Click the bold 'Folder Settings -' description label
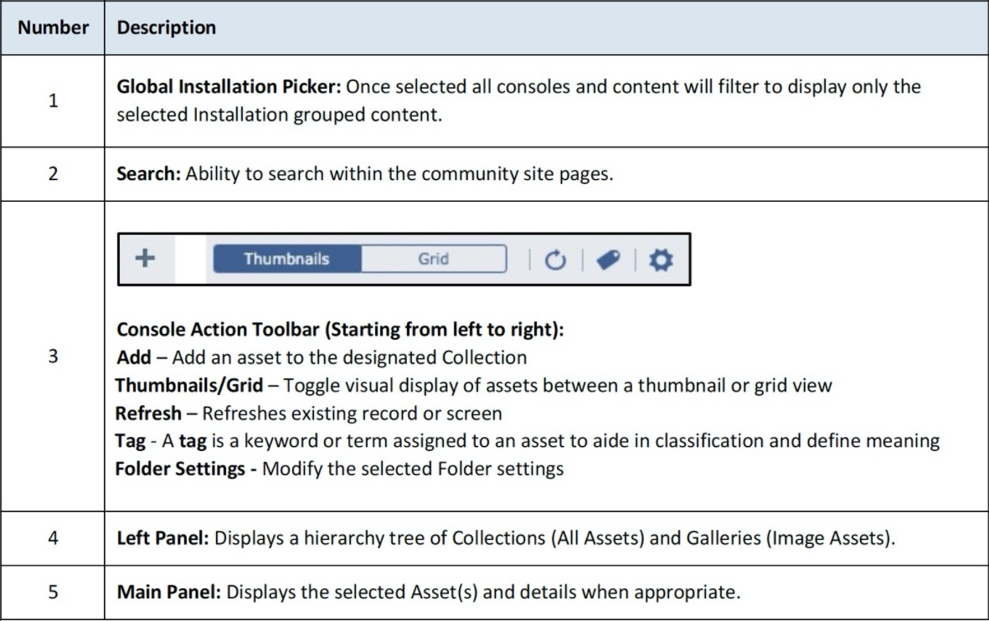This screenshot has height=621, width=989. 186,468
